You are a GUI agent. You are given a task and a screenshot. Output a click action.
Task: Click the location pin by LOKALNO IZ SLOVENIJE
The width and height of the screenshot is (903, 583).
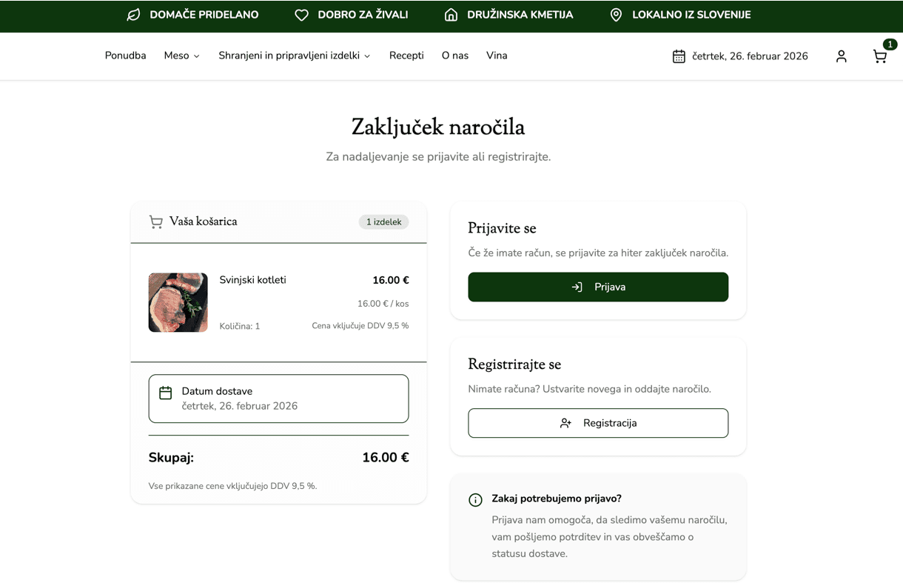(616, 15)
